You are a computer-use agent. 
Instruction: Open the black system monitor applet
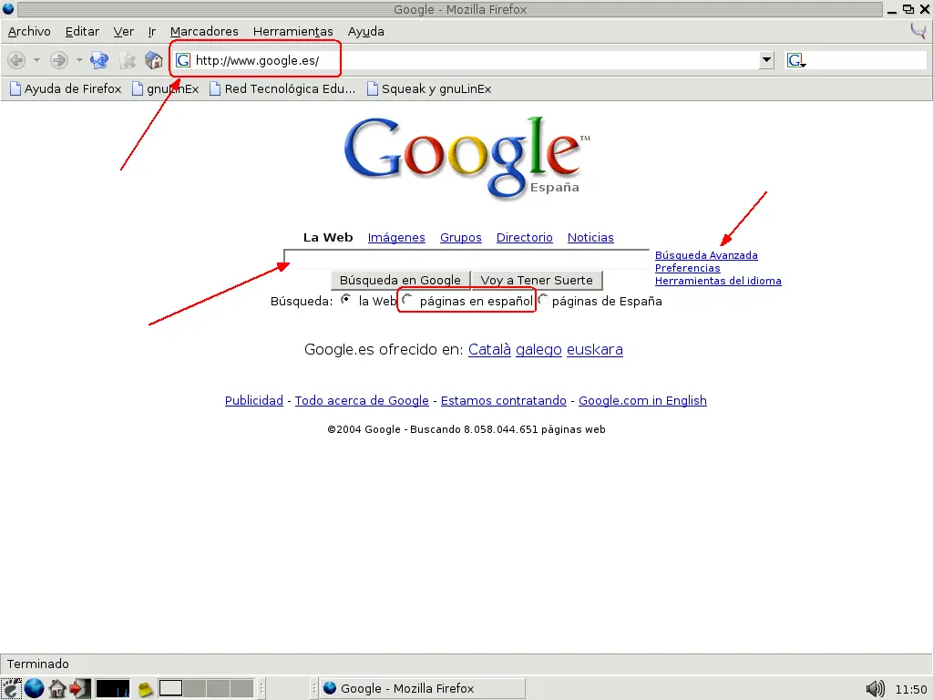(x=112, y=689)
